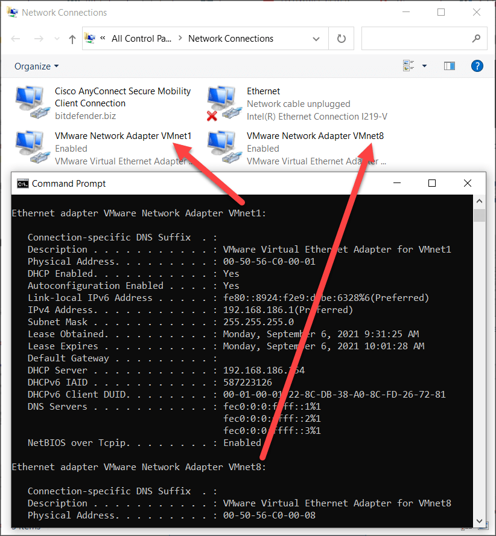Click IPv4 address 192.168.186.1(Preferred)
The width and height of the screenshot is (496, 536).
(x=288, y=310)
